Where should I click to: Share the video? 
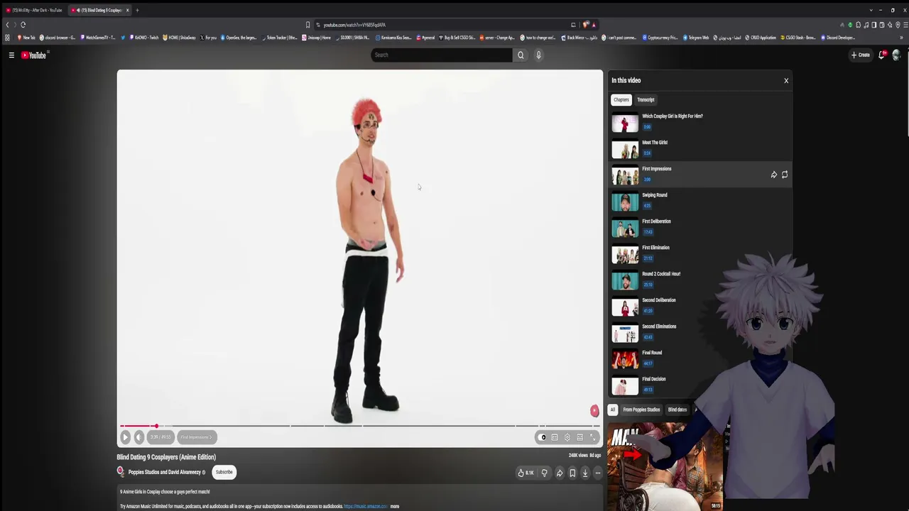(560, 473)
